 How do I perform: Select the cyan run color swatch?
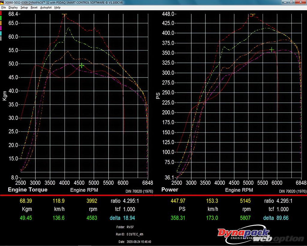(1, 33)
